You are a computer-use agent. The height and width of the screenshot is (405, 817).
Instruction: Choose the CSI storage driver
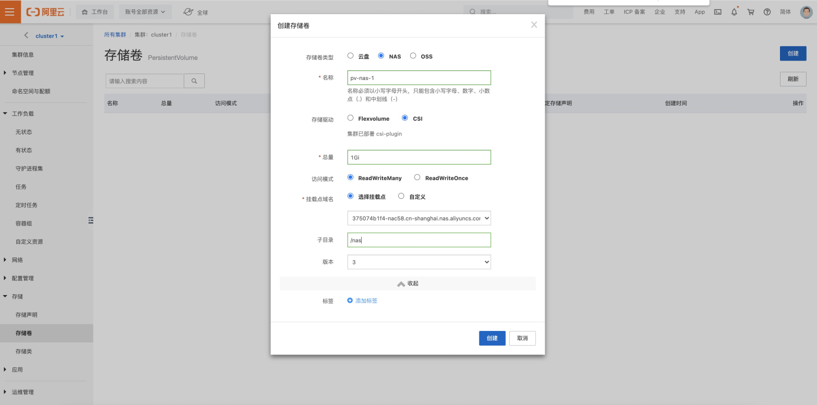[x=405, y=118]
